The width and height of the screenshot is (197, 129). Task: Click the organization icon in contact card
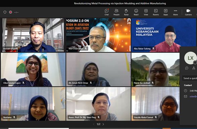(x=194, y=68)
